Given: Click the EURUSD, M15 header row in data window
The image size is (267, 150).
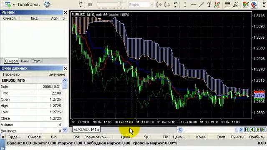Looking at the screenshot, I should tap(31, 80).
